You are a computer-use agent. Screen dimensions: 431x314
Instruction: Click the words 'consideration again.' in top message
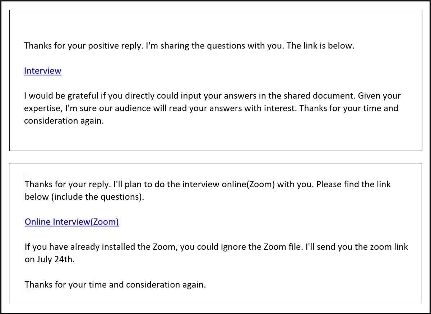tap(64, 121)
